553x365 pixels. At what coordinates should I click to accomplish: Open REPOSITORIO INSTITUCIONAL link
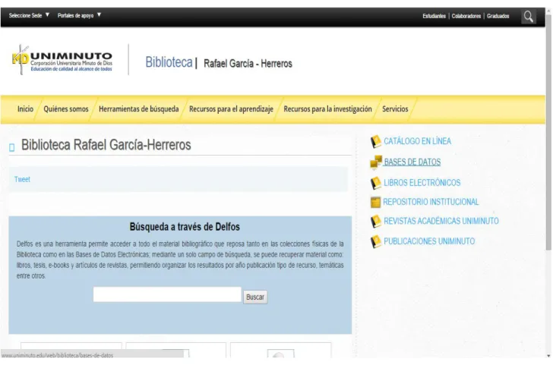431,202
